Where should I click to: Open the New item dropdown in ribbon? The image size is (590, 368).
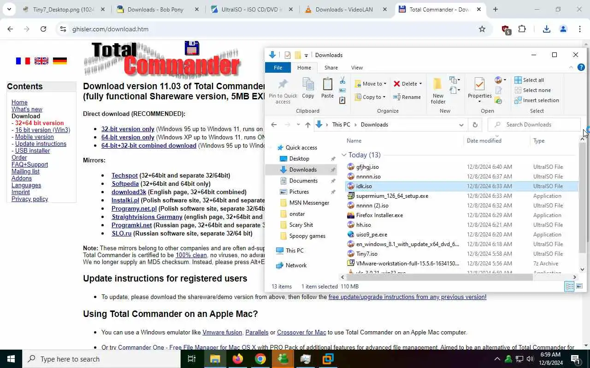(x=454, y=80)
